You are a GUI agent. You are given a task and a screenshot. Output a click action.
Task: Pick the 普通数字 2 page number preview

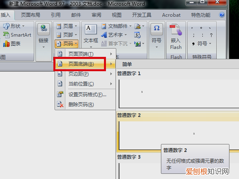[178, 132]
